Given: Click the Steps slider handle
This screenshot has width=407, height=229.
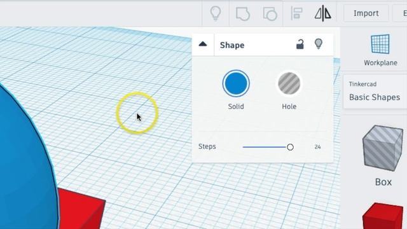Looking at the screenshot, I should (x=290, y=147).
